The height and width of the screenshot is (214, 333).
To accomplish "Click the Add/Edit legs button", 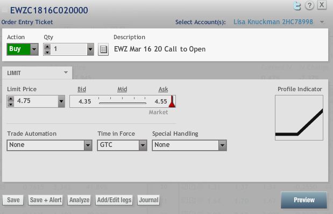I will point(114,200).
